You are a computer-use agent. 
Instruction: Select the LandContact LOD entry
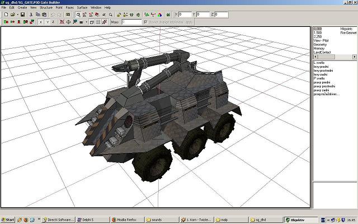[x=322, y=52]
